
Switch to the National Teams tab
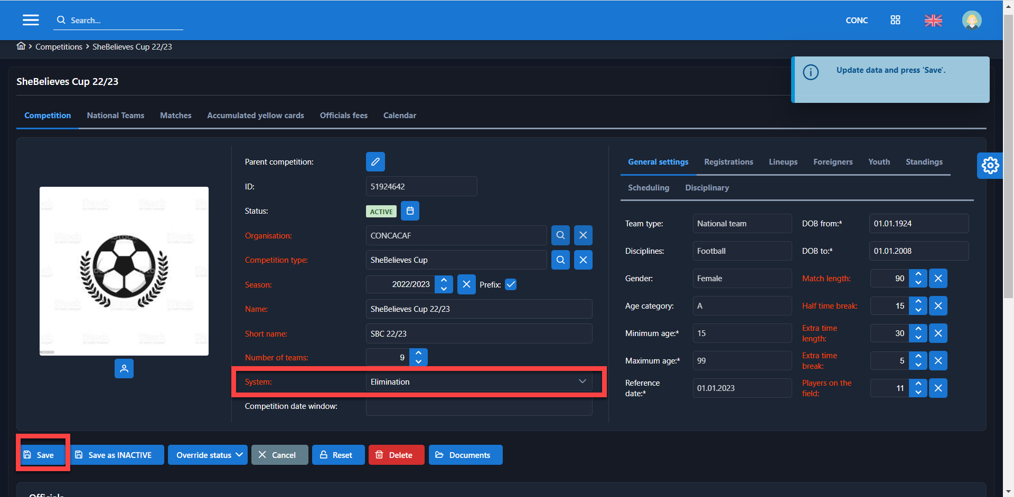pyautogui.click(x=115, y=116)
